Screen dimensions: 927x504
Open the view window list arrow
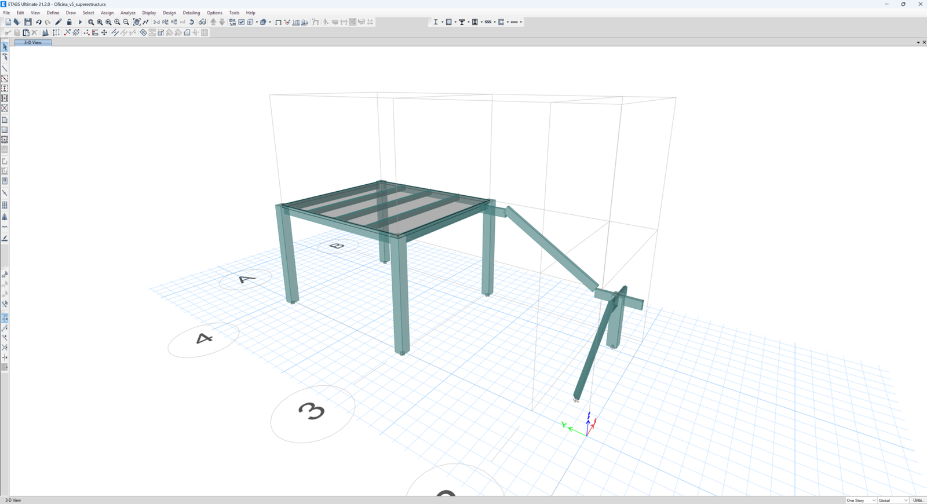pos(918,42)
